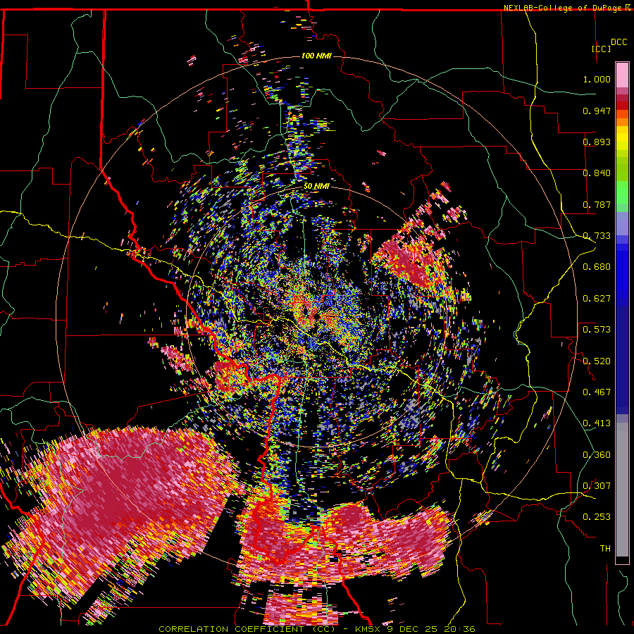The image size is (634, 634).
Task: Click the DCC label above the color scale
Action: point(619,42)
